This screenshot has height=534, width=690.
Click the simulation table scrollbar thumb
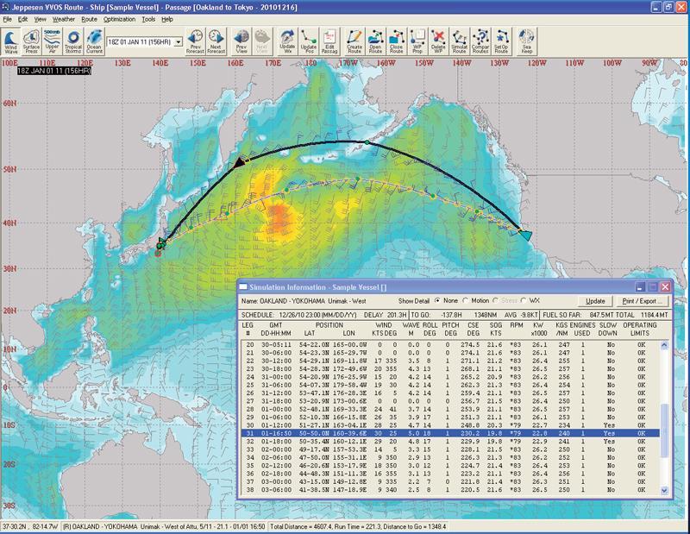664,430
